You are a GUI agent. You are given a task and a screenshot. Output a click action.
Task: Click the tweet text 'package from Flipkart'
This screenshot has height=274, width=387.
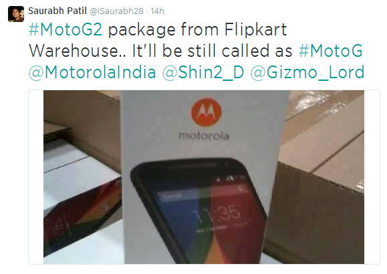(x=197, y=29)
